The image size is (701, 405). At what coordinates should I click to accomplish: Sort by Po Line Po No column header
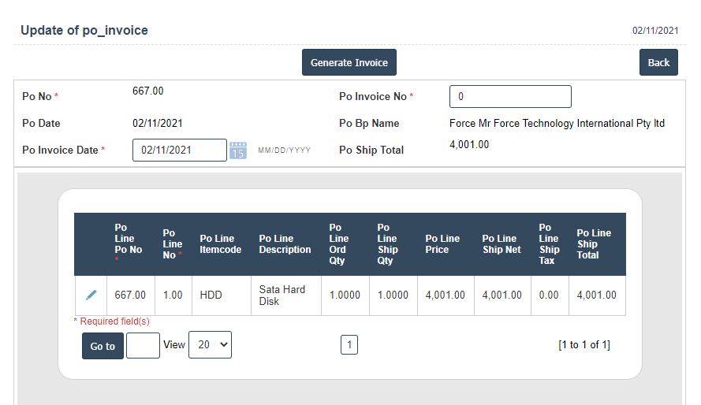[x=128, y=239]
